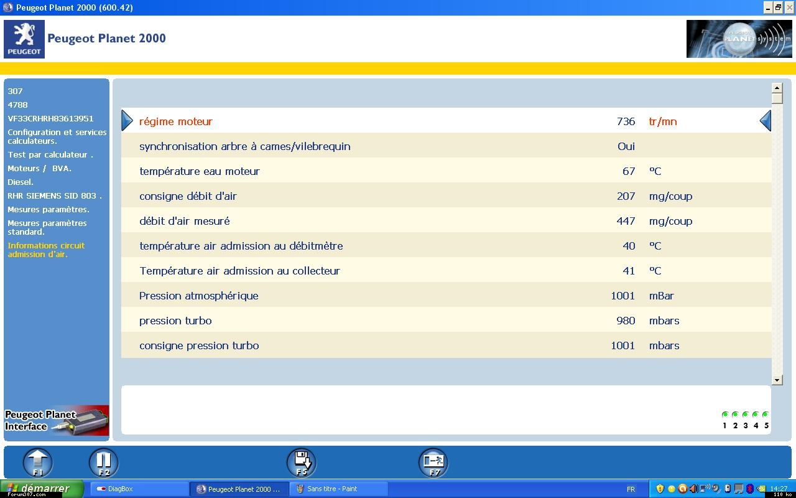Select Informations circuit admission d'air

46,250
